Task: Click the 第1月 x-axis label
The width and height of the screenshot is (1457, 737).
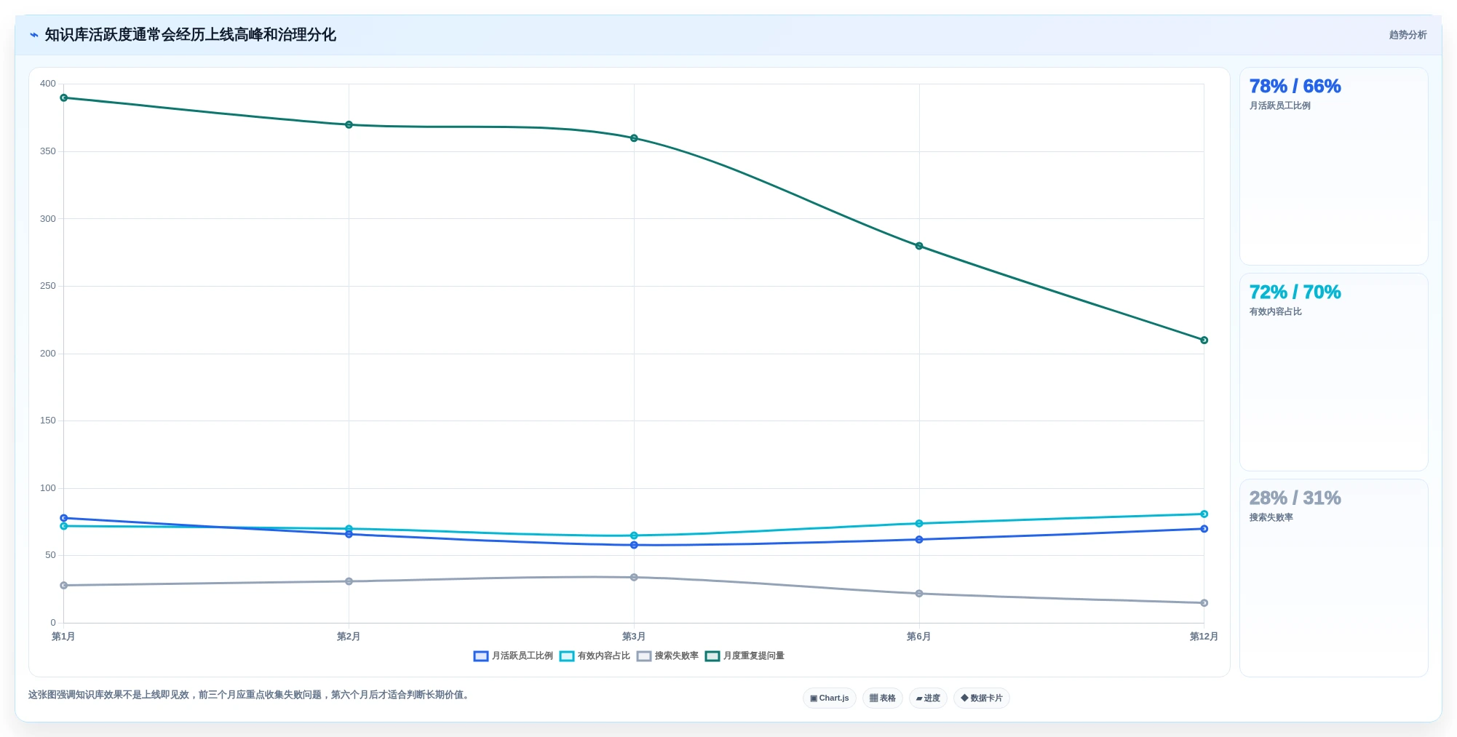Action: click(63, 637)
